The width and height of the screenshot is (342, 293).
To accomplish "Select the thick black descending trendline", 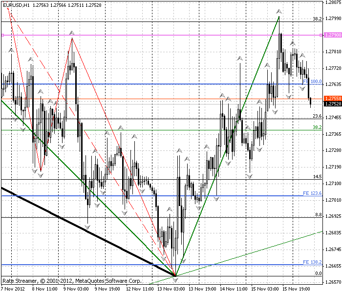I will pyautogui.click(x=87, y=231).
